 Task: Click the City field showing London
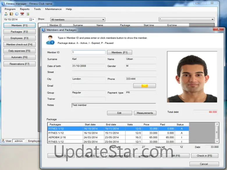(88, 79)
